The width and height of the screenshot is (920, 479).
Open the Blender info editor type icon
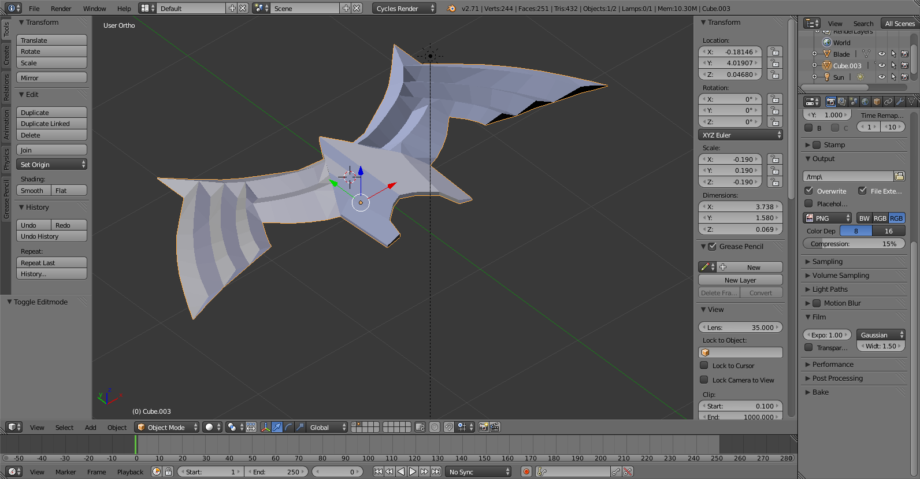pyautogui.click(x=14, y=8)
